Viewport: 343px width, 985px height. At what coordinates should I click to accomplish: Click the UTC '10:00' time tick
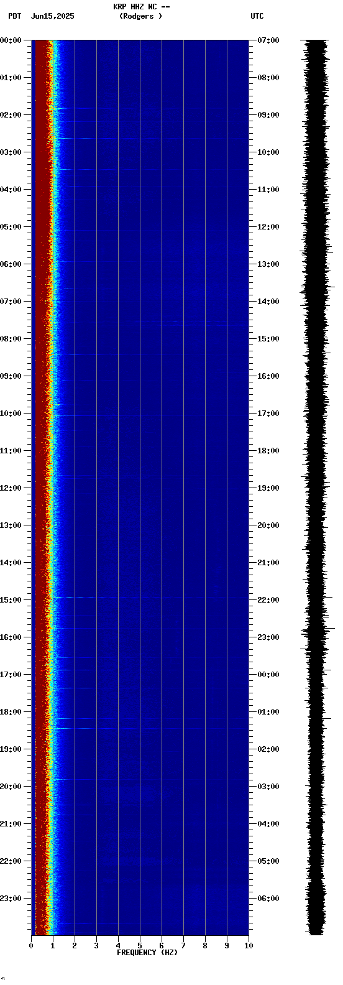(268, 152)
